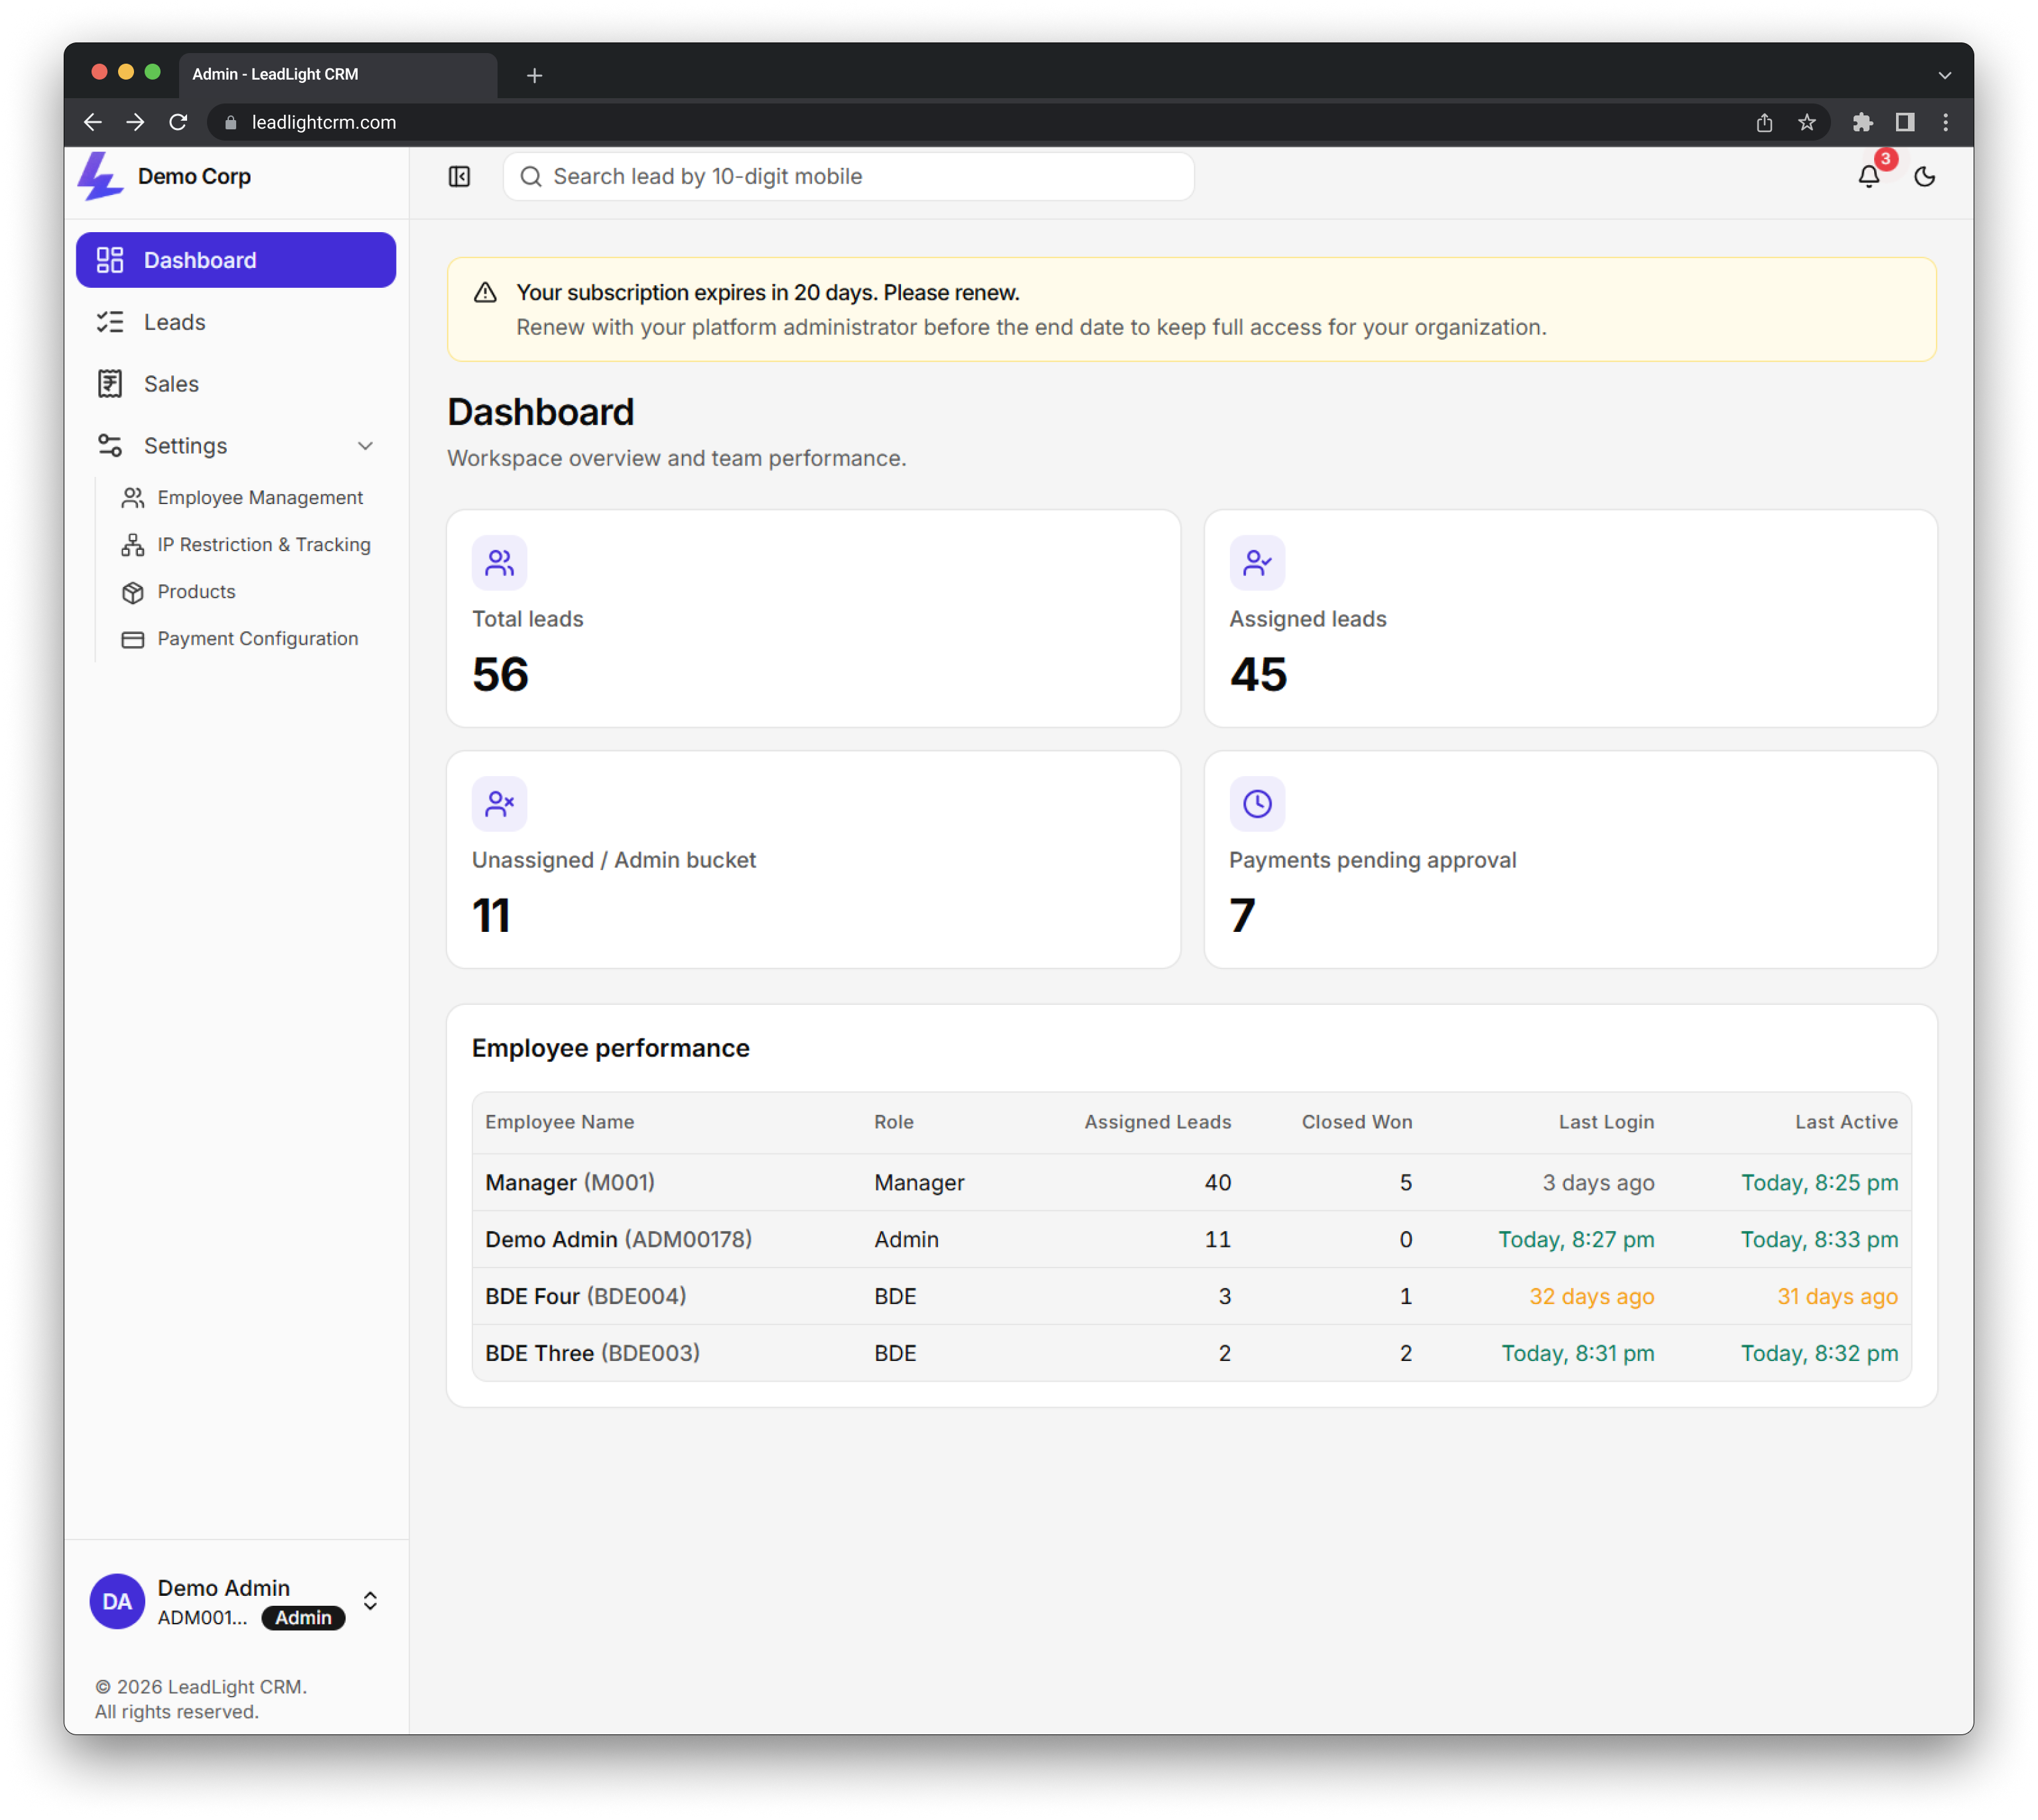Collapse the Settings menu chevron
The height and width of the screenshot is (1820, 2038).
365,446
